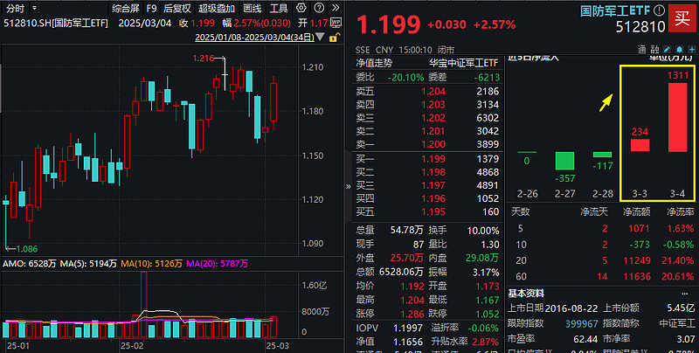
Task: Select the 卖三 price 1.202
Action: click(433, 118)
